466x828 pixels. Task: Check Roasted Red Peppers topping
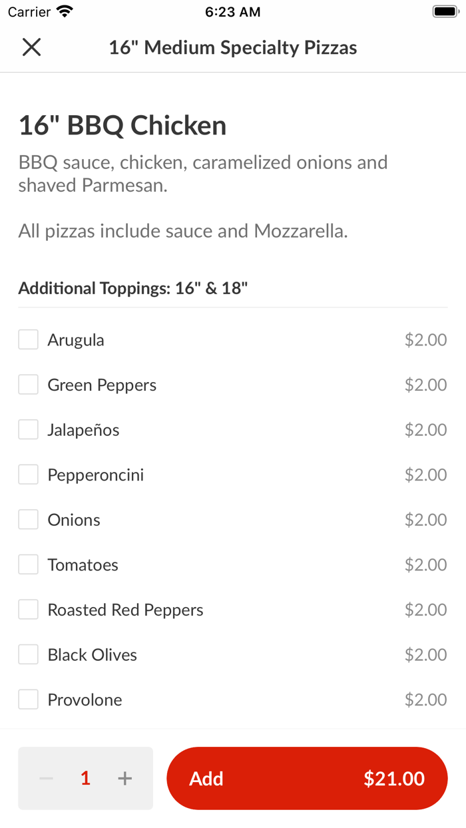point(27,609)
